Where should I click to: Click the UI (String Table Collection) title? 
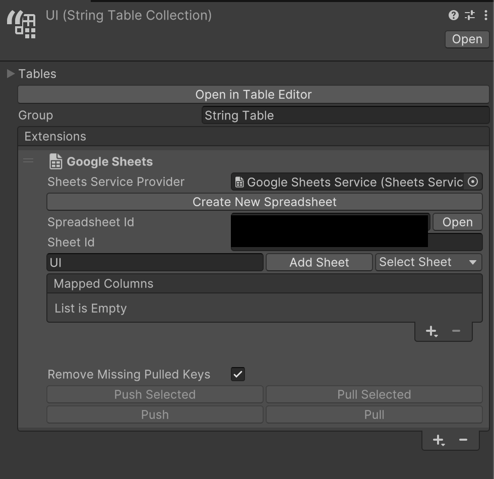tap(129, 16)
